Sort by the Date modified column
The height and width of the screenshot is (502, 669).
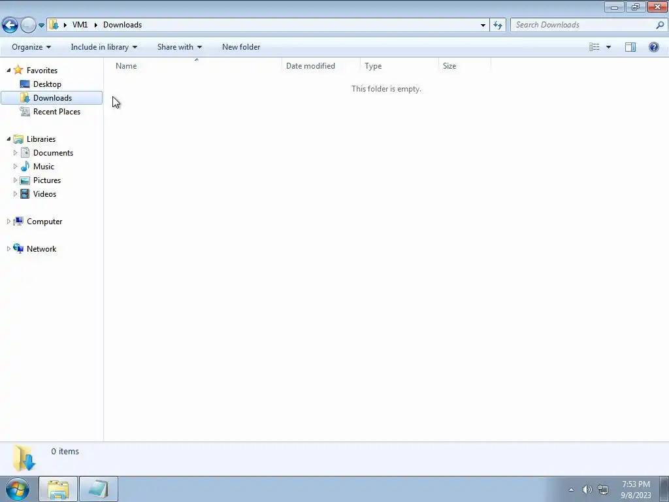click(x=321, y=66)
